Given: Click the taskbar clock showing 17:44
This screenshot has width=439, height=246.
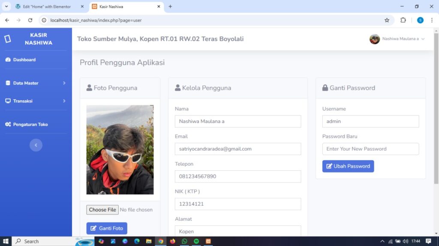Looking at the screenshot, I should point(416,241).
